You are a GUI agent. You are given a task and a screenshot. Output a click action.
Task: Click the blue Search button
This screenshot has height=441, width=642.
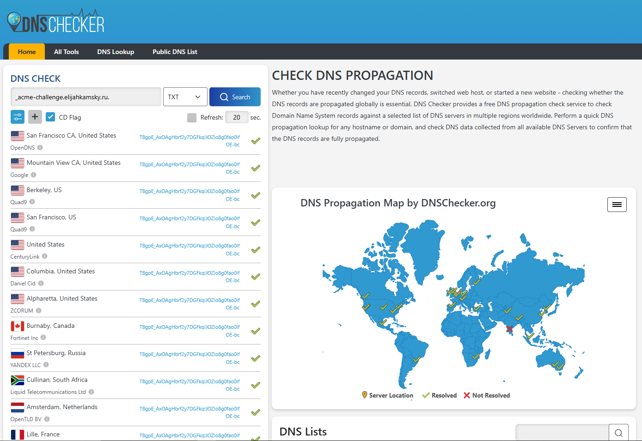tap(235, 97)
